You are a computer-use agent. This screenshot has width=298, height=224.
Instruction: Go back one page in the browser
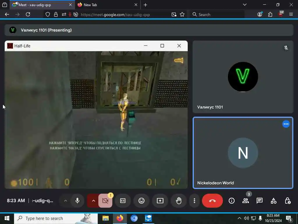(7, 15)
